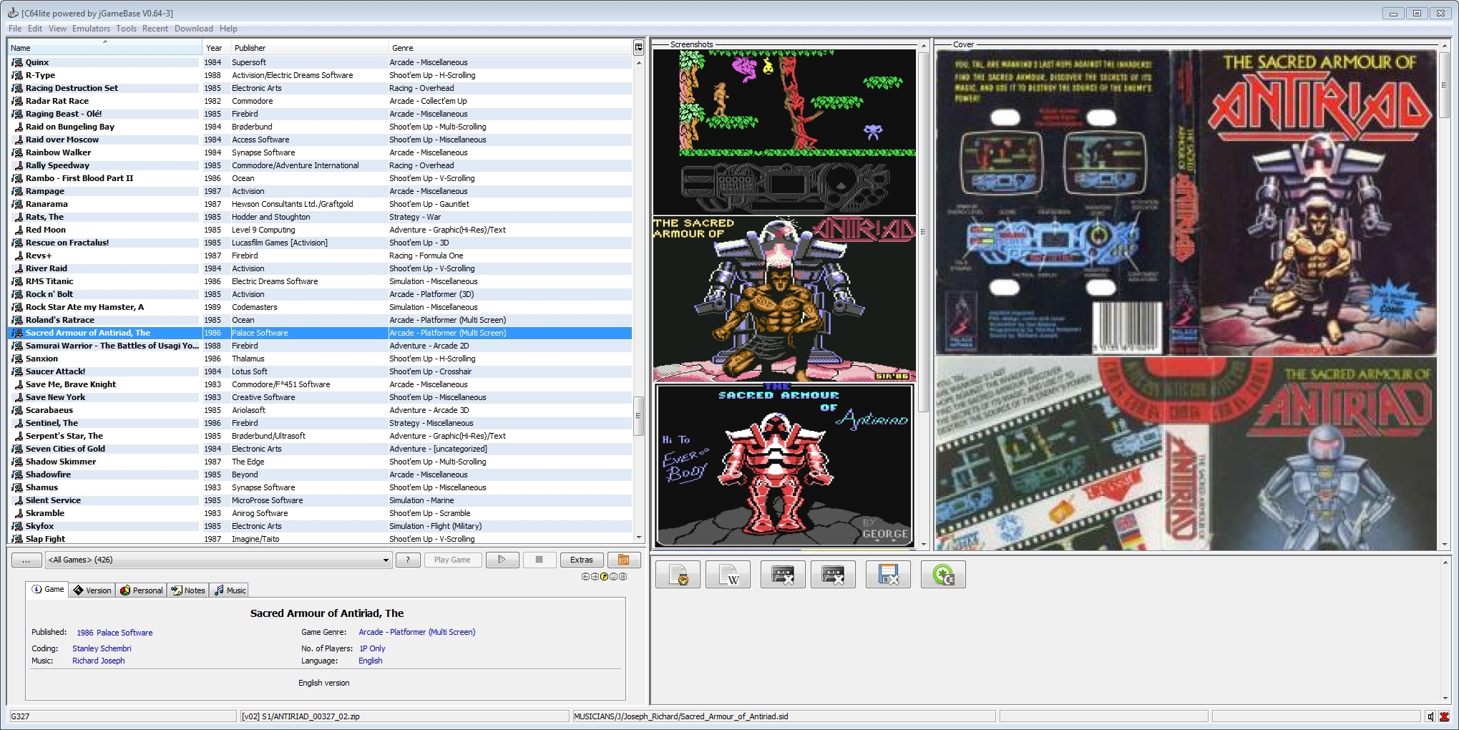Viewport: 1459px width, 730px height.
Task: Click the orange folder search button
Action: click(x=623, y=560)
